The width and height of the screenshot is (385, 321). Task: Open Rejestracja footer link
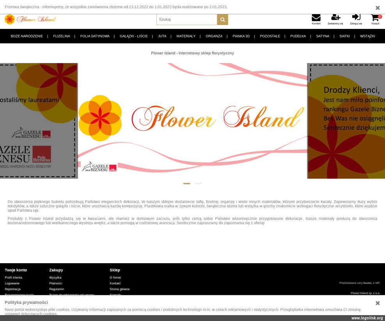tap(12, 289)
